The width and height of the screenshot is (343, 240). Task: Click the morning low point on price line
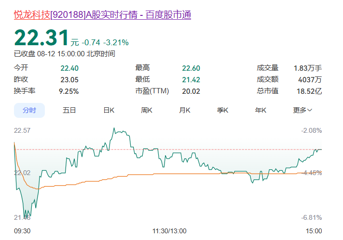pos(25,217)
